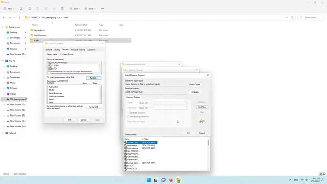Viewport: 327px width, 184px height.
Task: Click the Find Now button
Action: click(202, 107)
